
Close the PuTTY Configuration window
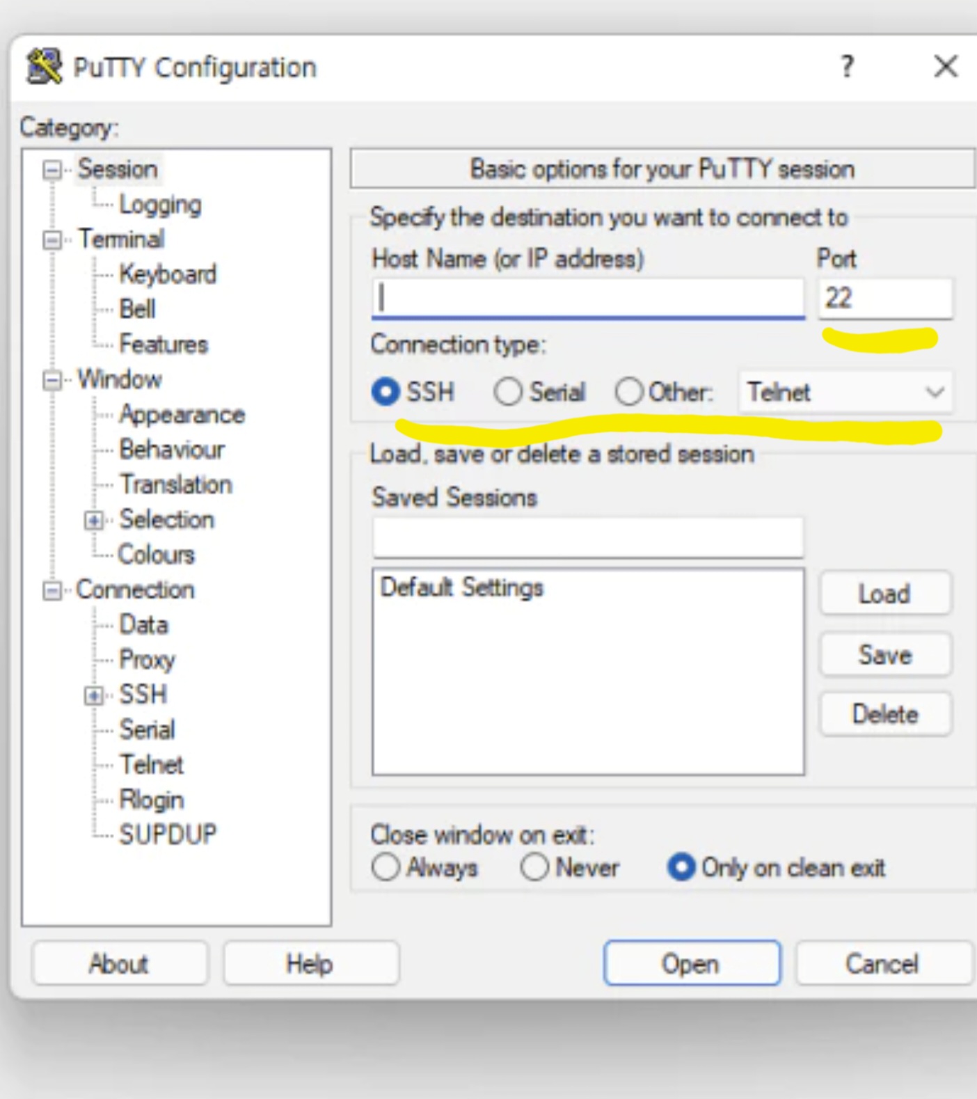pos(946,67)
